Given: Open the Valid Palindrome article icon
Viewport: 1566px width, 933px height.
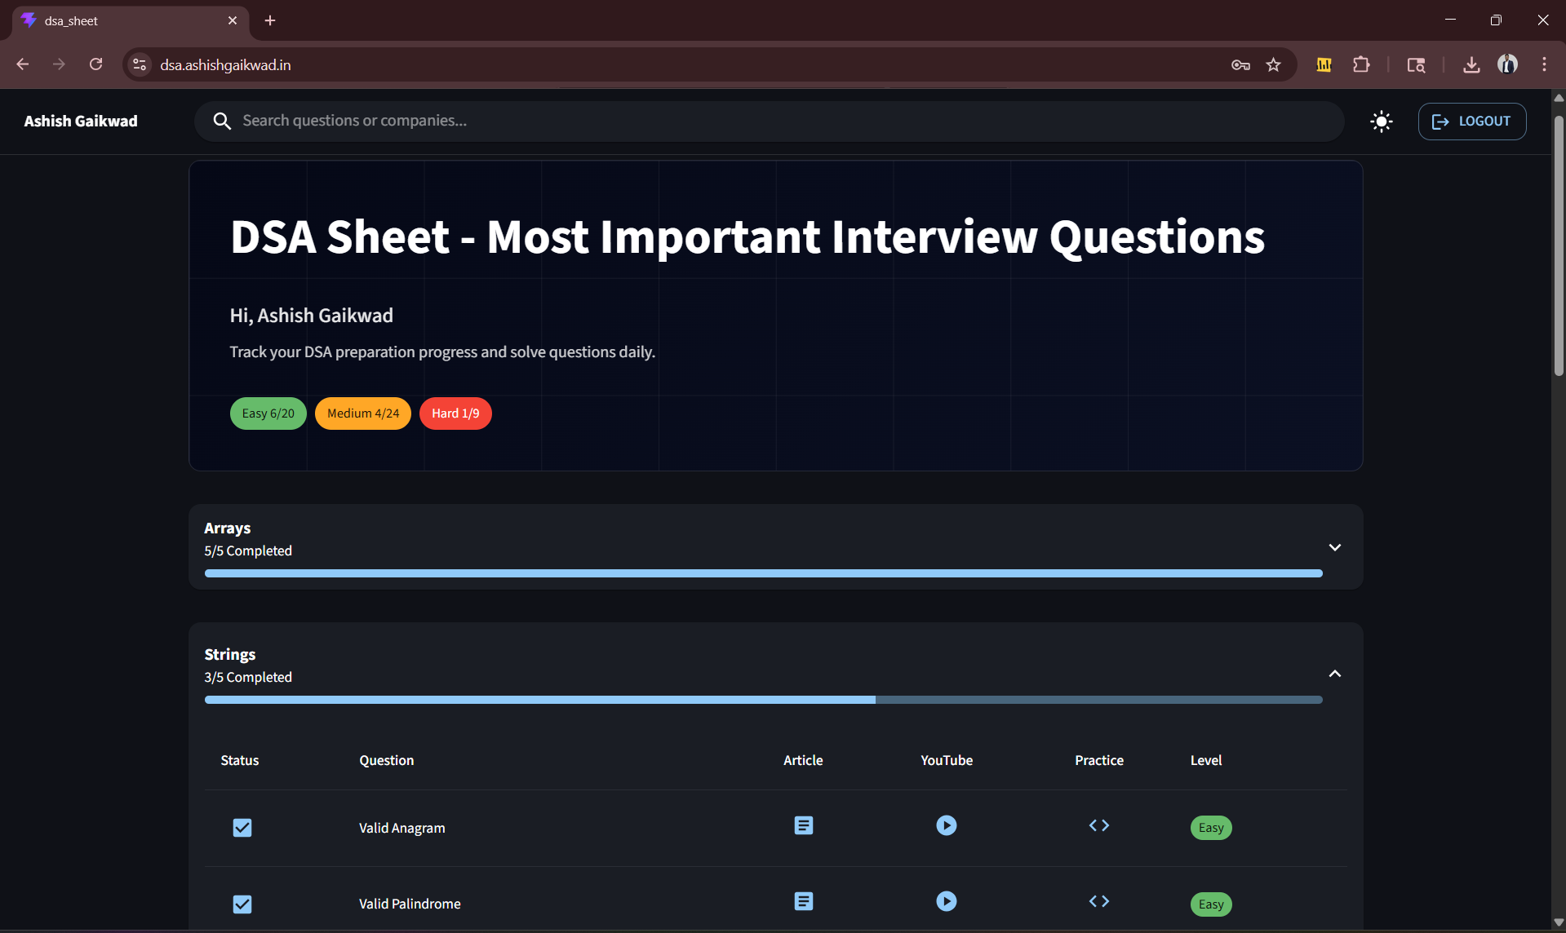Looking at the screenshot, I should (803, 901).
